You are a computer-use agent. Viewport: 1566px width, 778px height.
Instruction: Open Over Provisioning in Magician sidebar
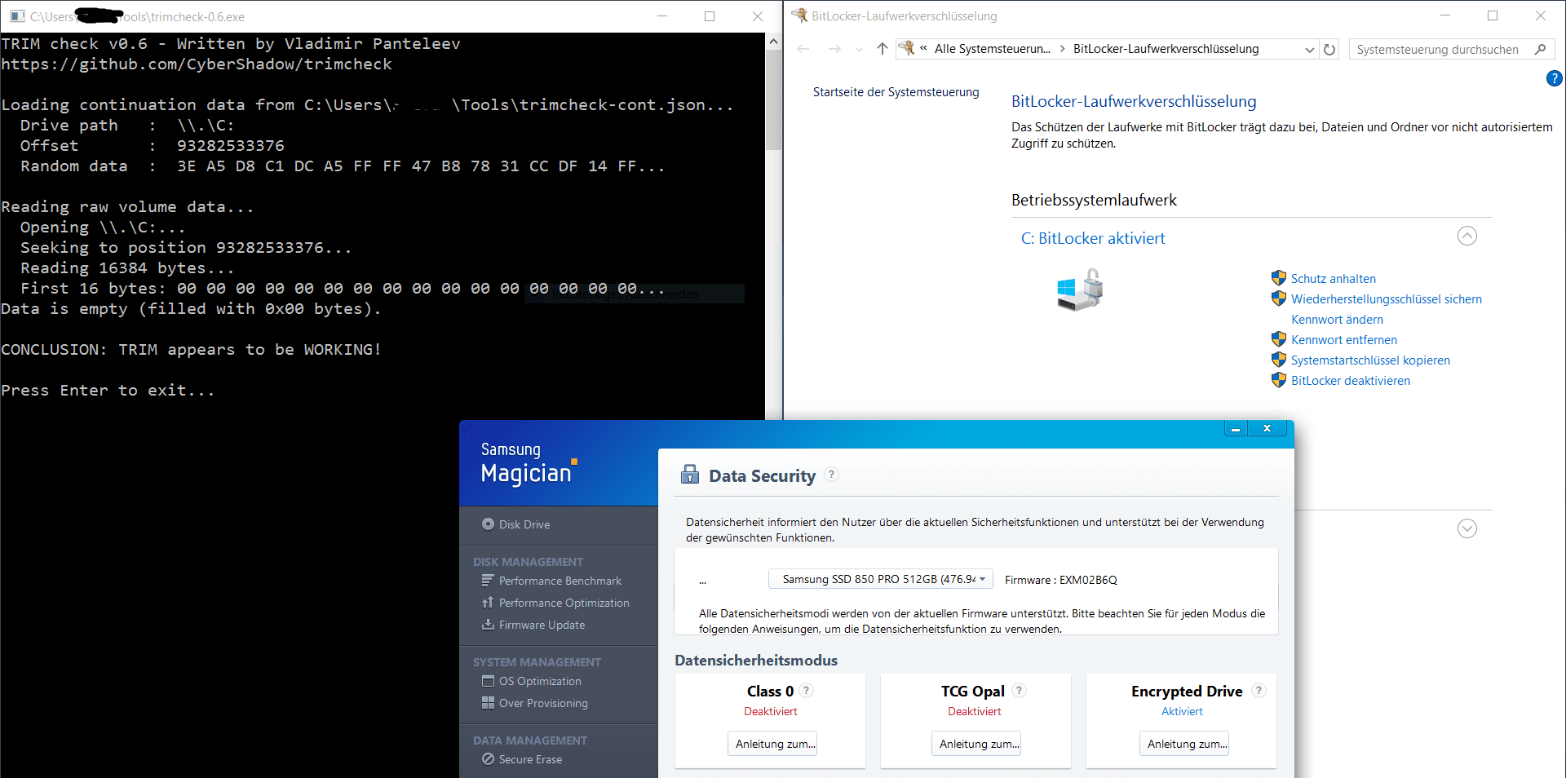(543, 703)
